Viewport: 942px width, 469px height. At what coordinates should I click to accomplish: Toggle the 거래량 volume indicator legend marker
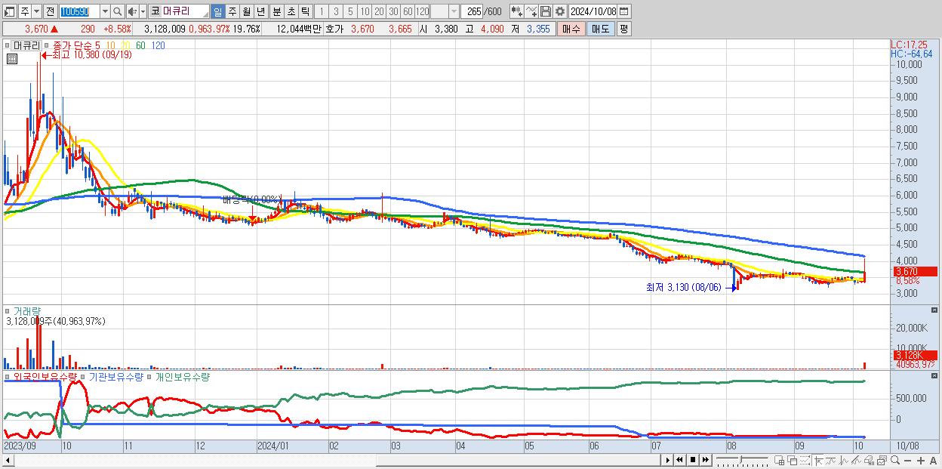(8, 310)
